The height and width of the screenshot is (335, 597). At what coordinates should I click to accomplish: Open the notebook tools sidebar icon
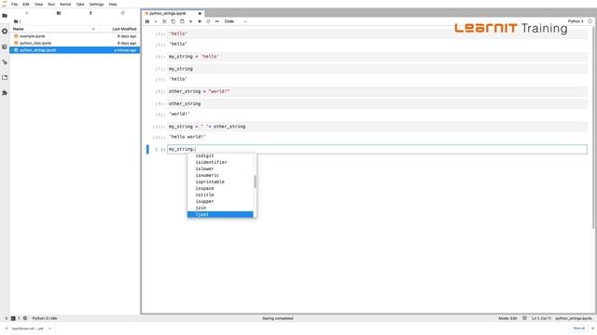coord(5,62)
